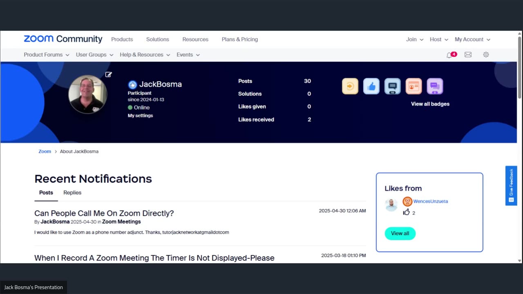The height and width of the screenshot is (294, 523).
Task: Click JackBosma's profile photo
Action: tap(88, 94)
